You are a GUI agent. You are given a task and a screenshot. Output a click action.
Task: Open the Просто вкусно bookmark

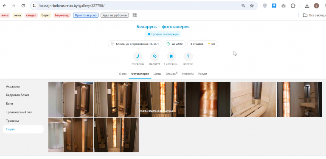86,15
